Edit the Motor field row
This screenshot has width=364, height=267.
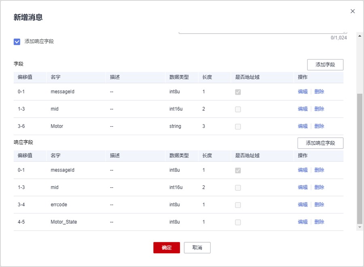(302, 126)
